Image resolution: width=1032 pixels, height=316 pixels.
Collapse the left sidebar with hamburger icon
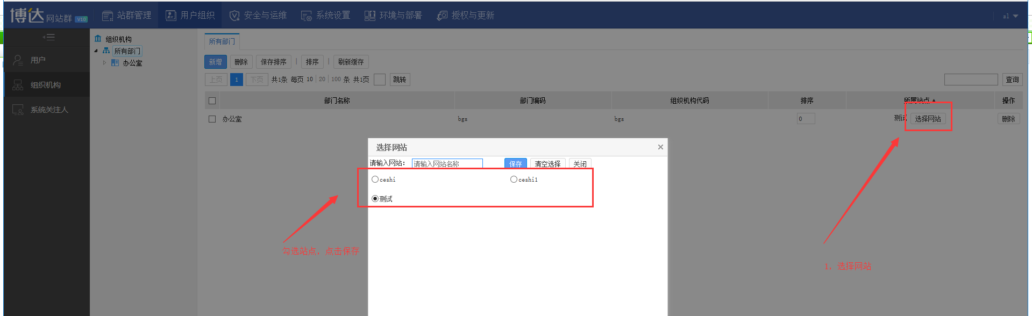point(48,37)
